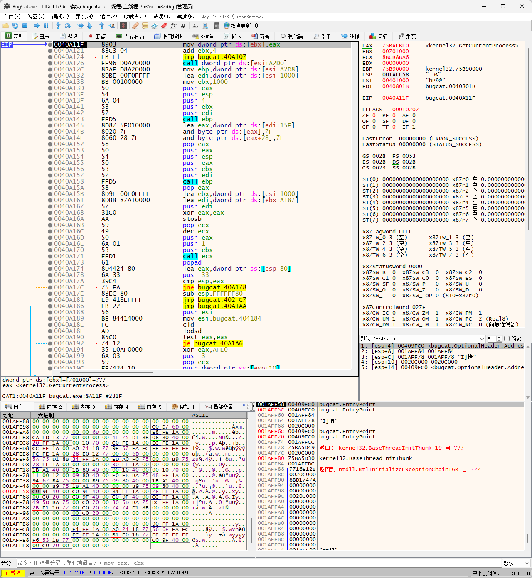Viewport: 532px width, 578px height.
Task: Show functions list with the fx icon
Action: (174, 26)
